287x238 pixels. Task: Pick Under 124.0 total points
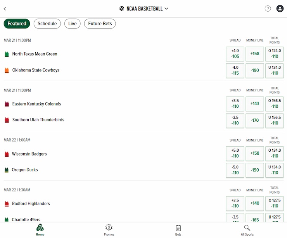pos(275,71)
